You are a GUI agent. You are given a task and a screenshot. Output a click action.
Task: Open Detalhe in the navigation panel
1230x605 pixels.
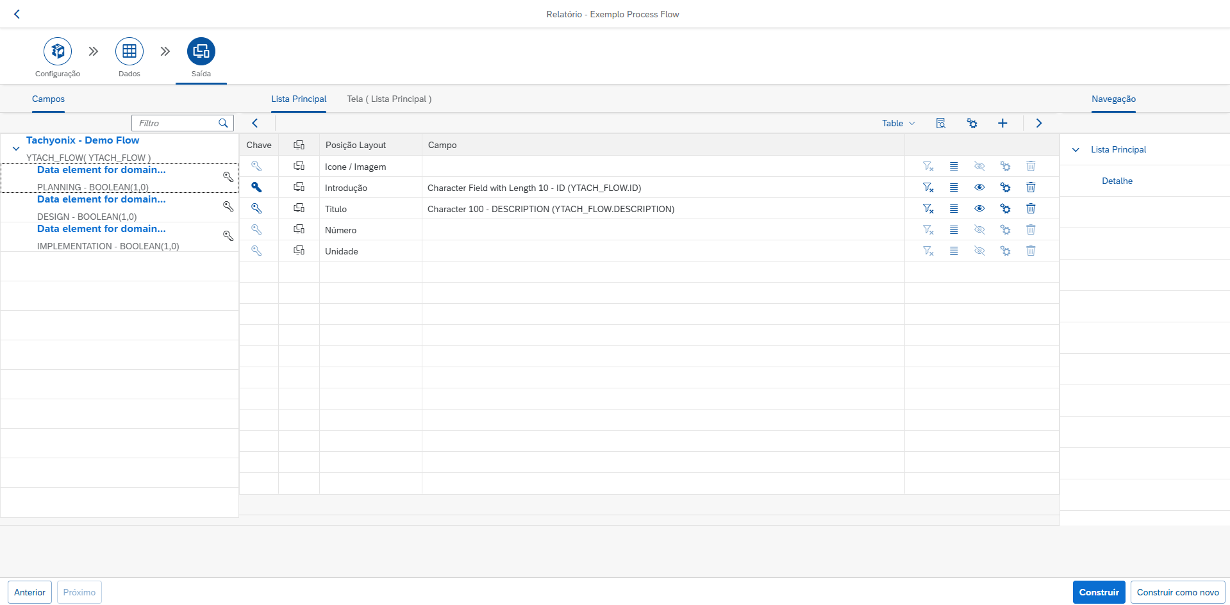coord(1117,181)
